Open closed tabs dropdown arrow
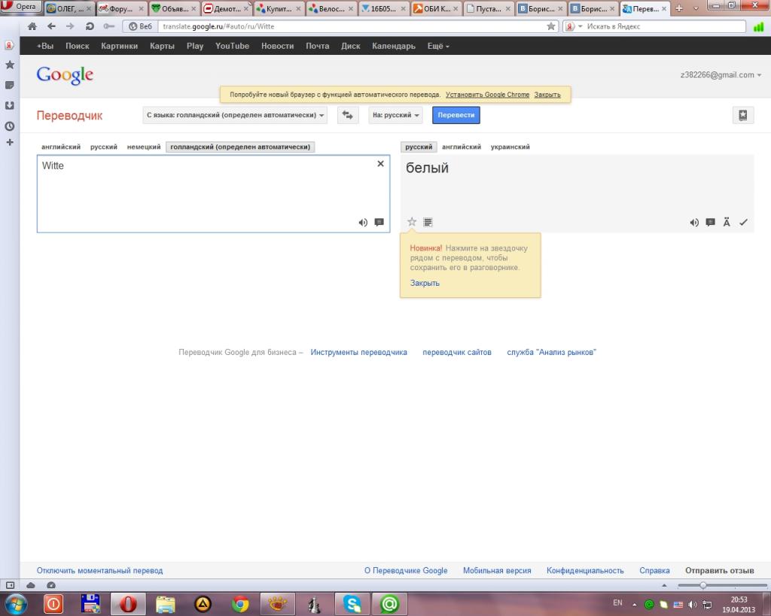This screenshot has height=616, width=771. point(696,8)
